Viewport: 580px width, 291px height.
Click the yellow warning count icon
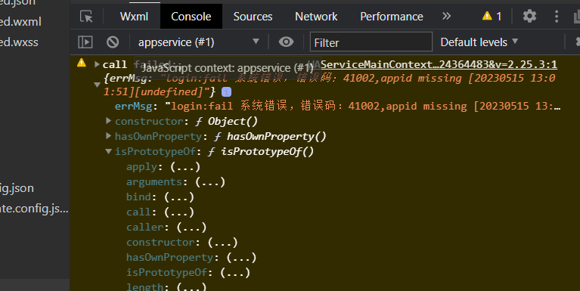(487, 16)
